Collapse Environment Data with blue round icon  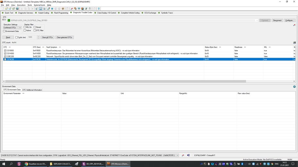pos(294,87)
